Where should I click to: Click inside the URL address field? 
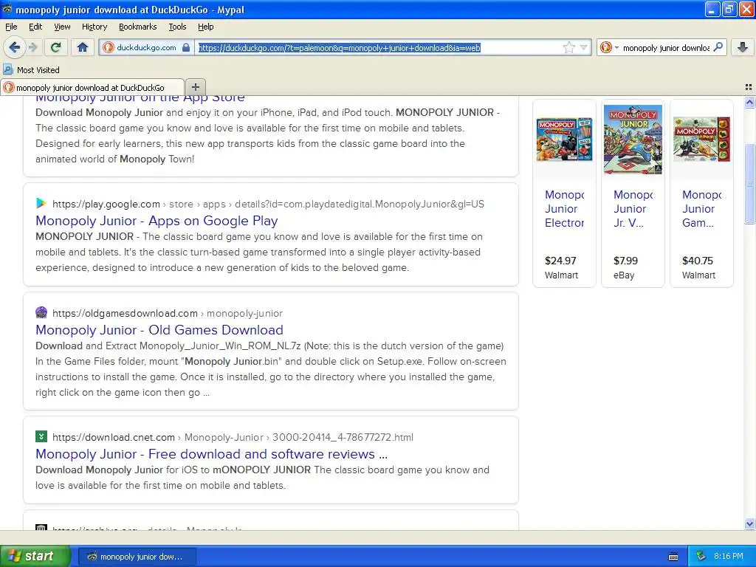(x=379, y=48)
